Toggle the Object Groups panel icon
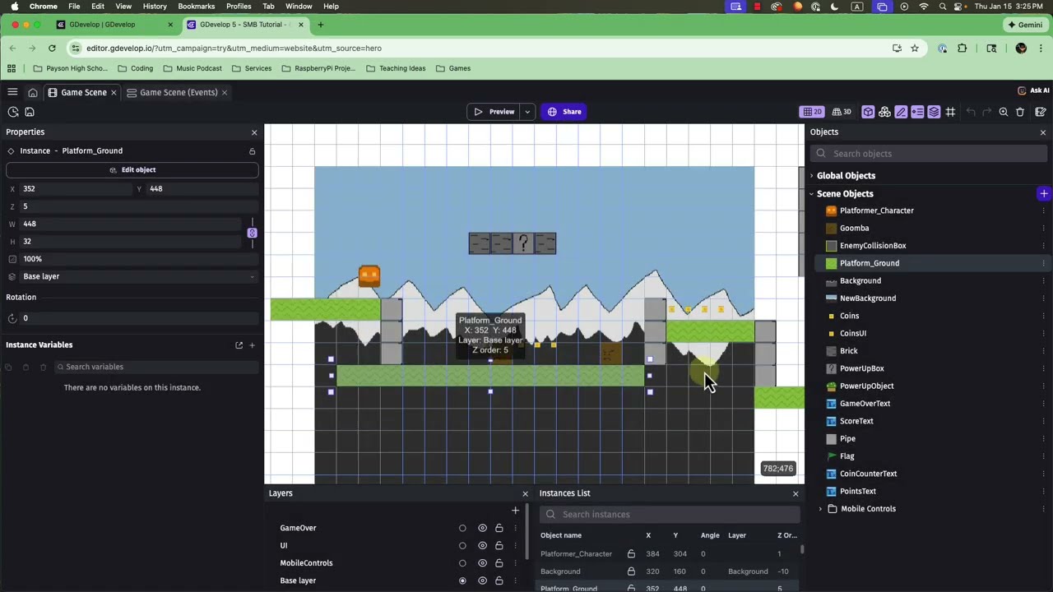1053x592 pixels. [884, 112]
